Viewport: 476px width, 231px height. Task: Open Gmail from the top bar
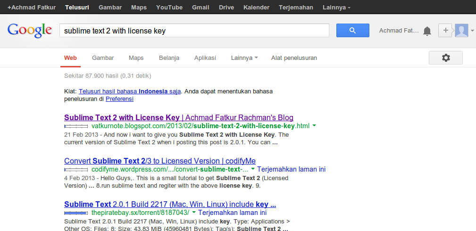[200, 7]
